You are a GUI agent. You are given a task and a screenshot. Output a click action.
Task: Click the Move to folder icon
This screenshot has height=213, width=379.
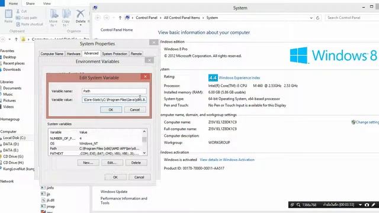pos(54,14)
